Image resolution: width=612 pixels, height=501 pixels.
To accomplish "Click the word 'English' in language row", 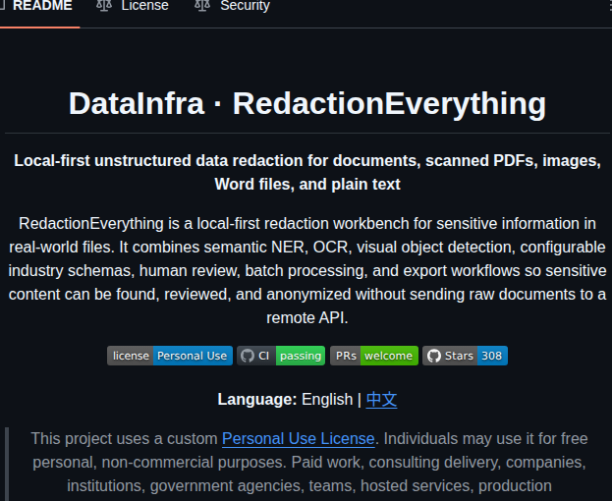I will pos(327,399).
